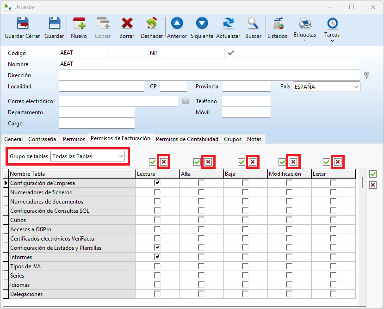Image resolution: width=384 pixels, height=309 pixels.
Task: Deselect all Lectura with red X button
Action: (x=164, y=162)
